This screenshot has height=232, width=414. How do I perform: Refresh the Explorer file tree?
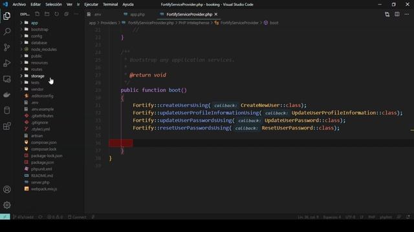[x=57, y=14]
